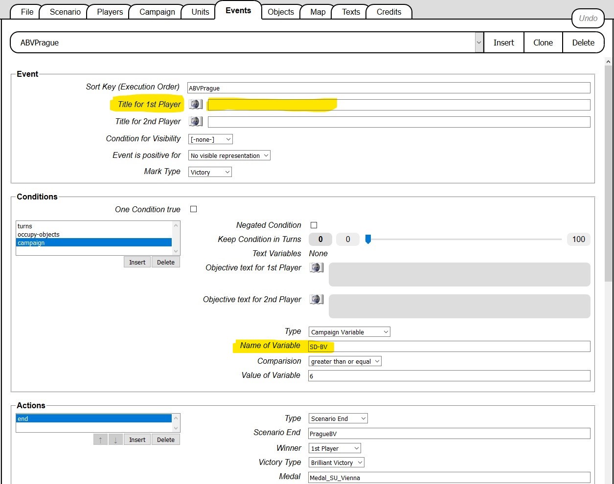
Task: Delete the selected condition
Action: point(166,262)
